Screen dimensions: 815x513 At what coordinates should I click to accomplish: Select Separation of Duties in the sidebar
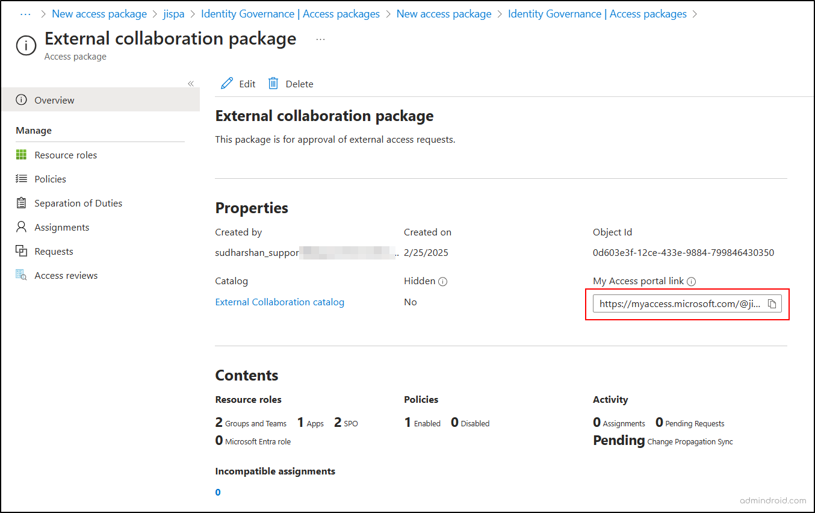(78, 203)
